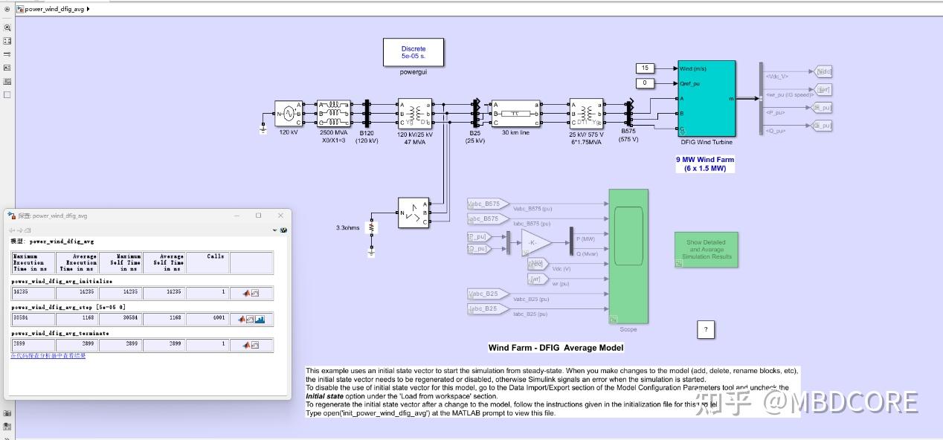This screenshot has width=943, height=440.
Task: Click the Zoom In tool in left palette
Action: (x=7, y=27)
